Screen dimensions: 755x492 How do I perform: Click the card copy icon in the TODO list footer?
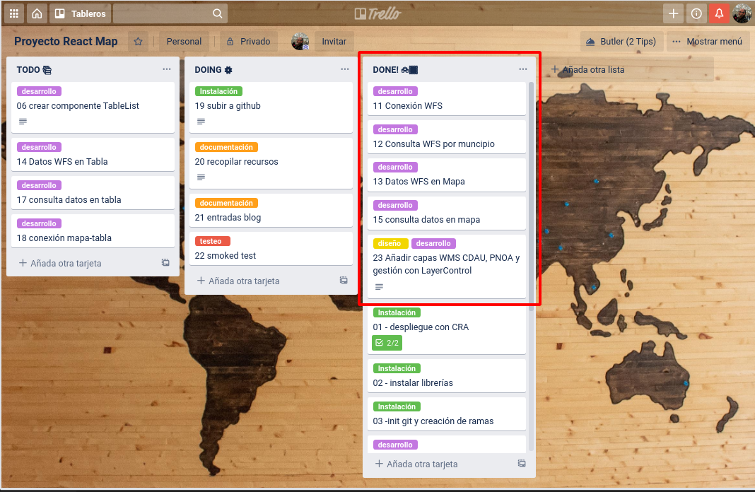point(165,262)
